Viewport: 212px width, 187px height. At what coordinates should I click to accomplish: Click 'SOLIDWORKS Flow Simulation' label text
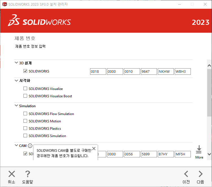51,114
